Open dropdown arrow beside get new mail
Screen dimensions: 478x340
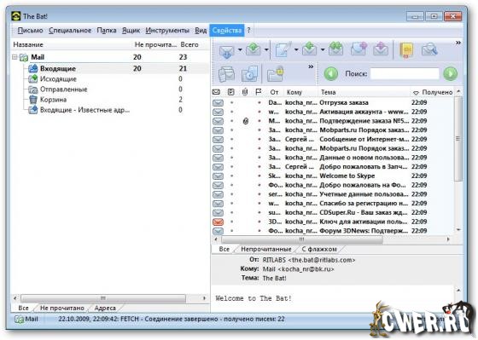click(x=240, y=49)
